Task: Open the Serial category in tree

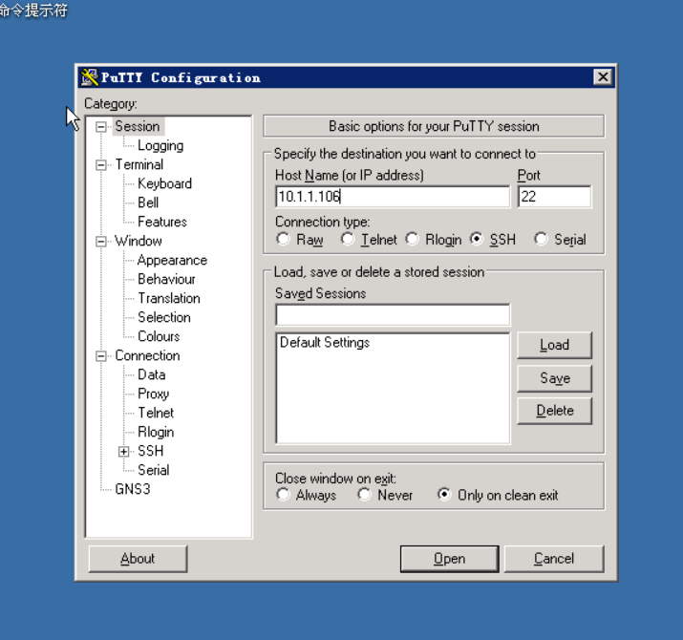Action: (x=154, y=470)
